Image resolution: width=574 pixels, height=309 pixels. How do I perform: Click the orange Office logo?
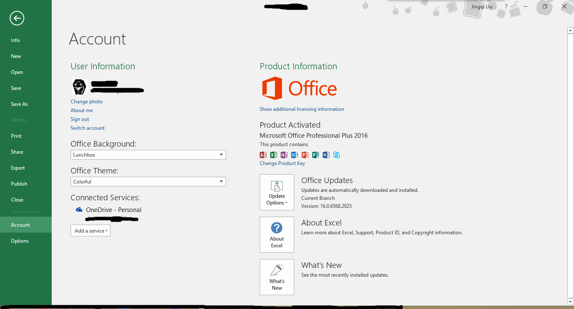coord(299,88)
